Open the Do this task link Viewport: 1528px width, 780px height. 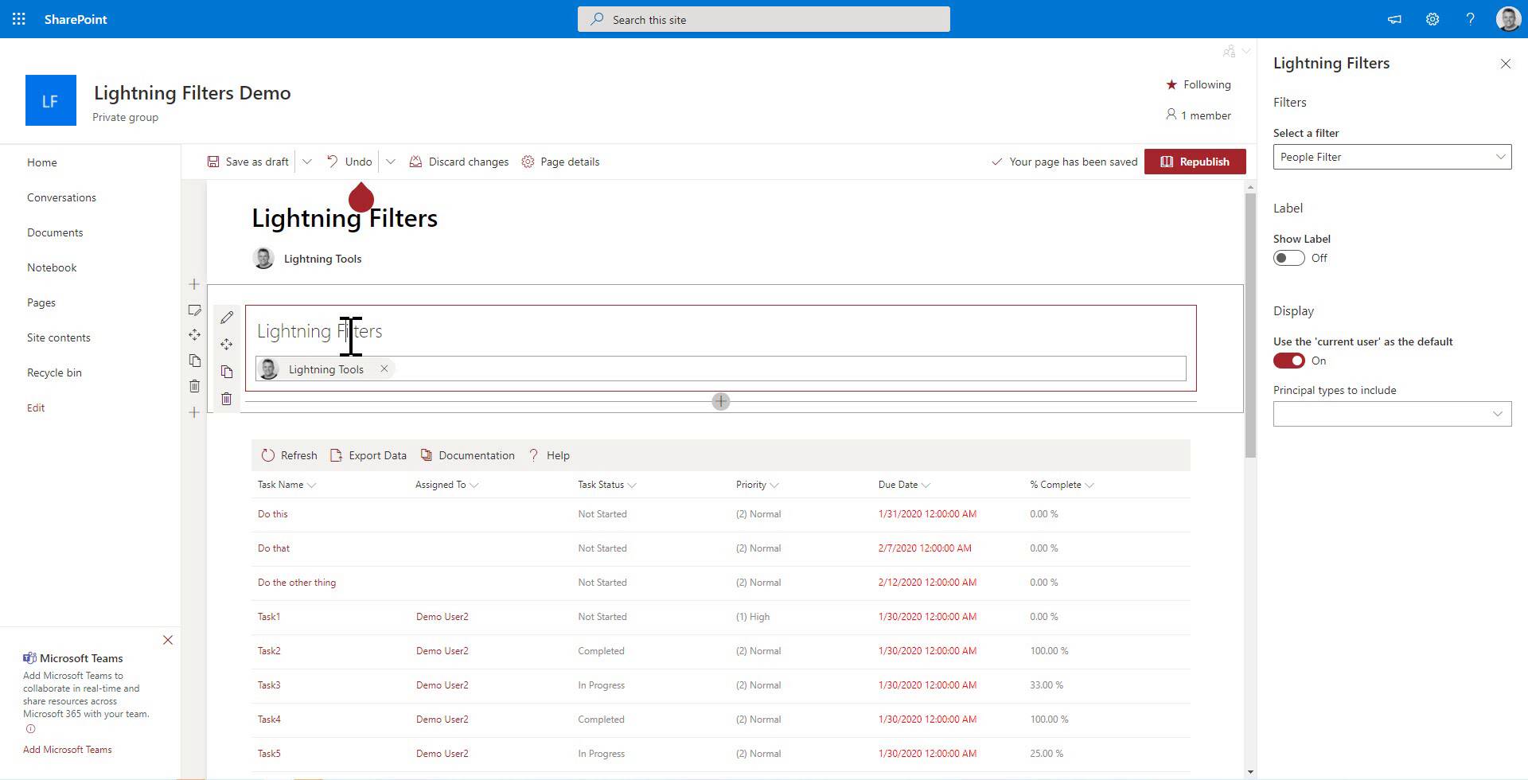tap(273, 514)
